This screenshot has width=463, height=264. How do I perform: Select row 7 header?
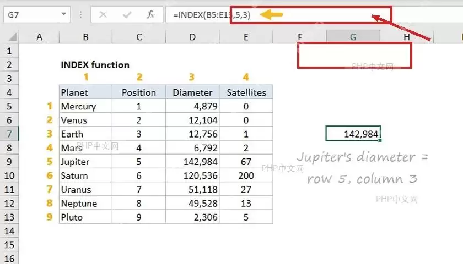(9, 134)
